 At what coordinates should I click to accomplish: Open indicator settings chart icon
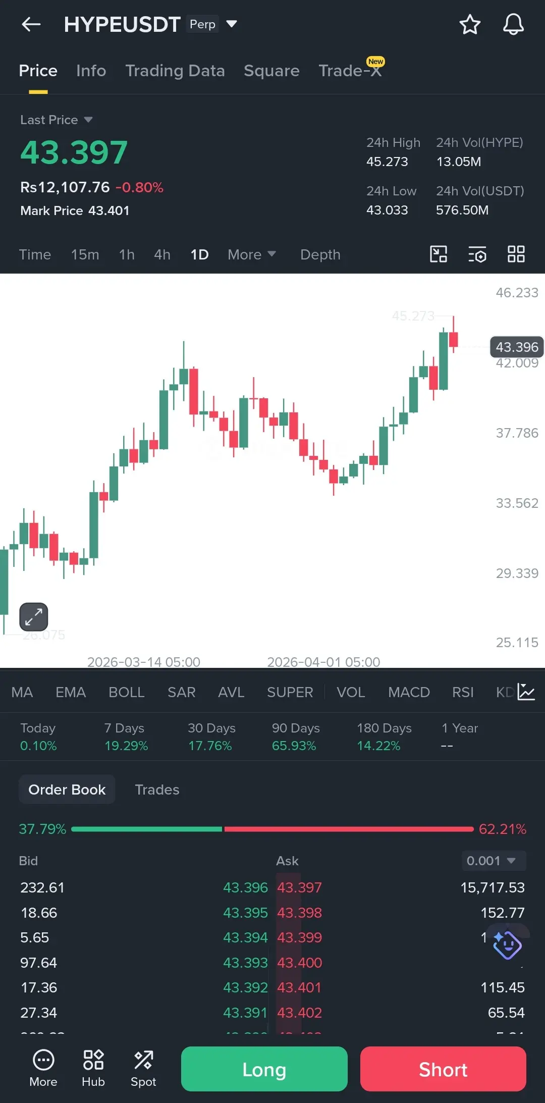point(526,692)
